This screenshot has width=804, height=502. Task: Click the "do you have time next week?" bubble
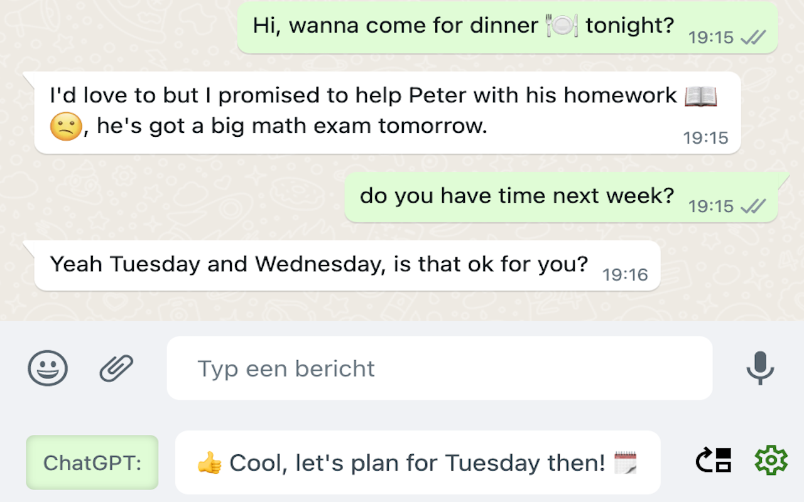point(516,196)
